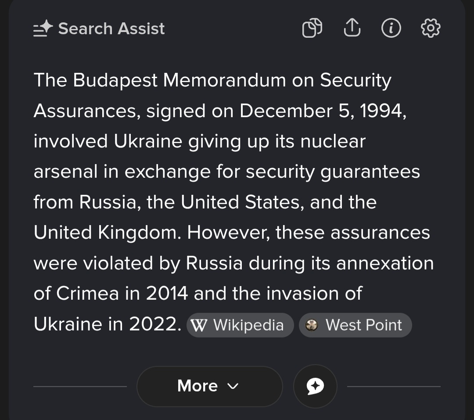The image size is (474, 420).
Task: Click the Wikipedia W logo
Action: [x=199, y=326]
